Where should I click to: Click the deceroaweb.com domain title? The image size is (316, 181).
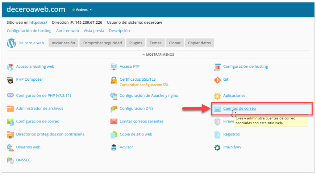click(x=36, y=9)
